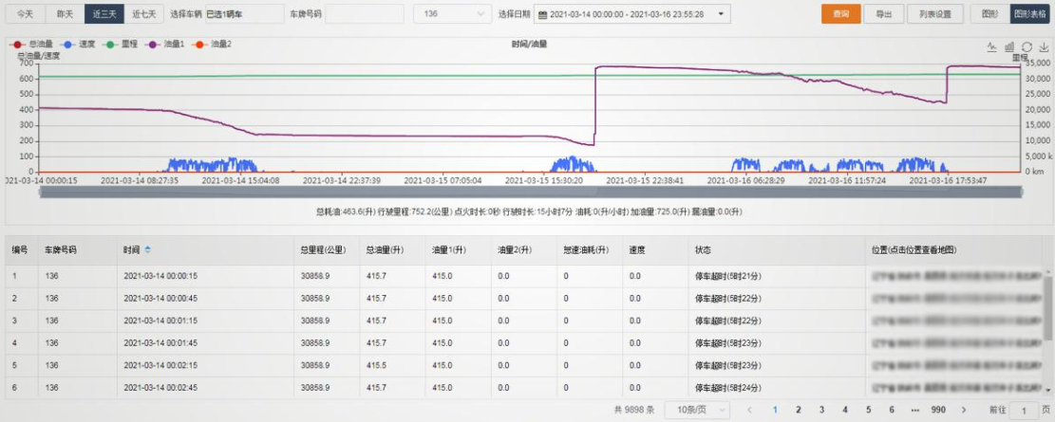Switch chart to line view icon
This screenshot has height=422, width=1055.
(992, 46)
